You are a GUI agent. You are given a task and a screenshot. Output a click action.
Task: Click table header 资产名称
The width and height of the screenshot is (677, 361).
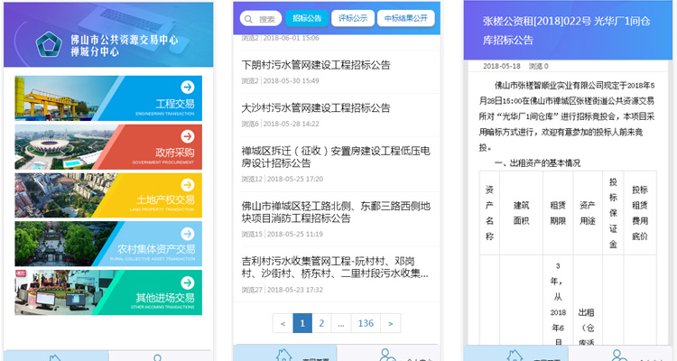pos(489,213)
